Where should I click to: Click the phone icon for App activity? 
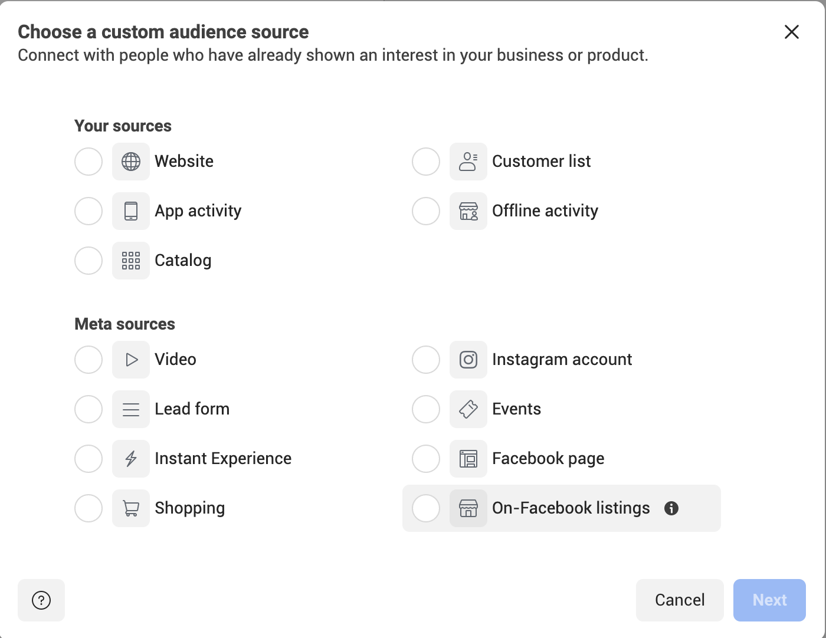(x=131, y=211)
